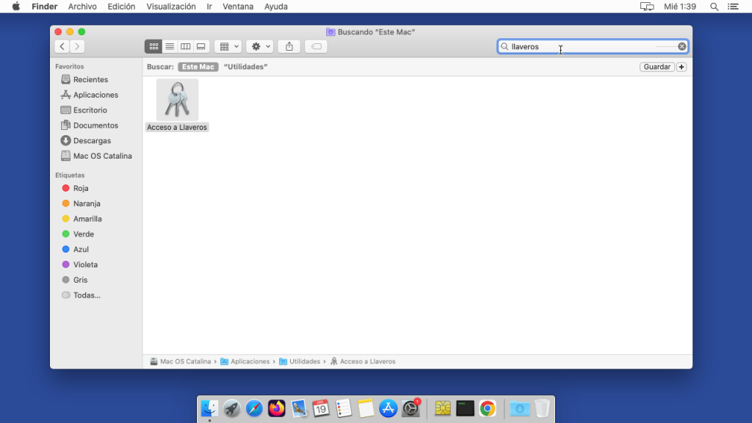Select the Azul tag

(81, 250)
